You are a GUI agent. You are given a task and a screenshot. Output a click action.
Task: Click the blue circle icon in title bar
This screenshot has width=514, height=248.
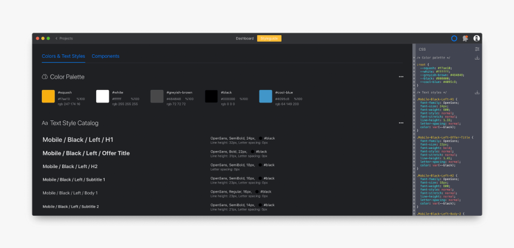(x=454, y=38)
